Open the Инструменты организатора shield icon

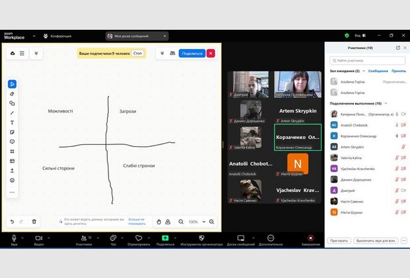201,238
